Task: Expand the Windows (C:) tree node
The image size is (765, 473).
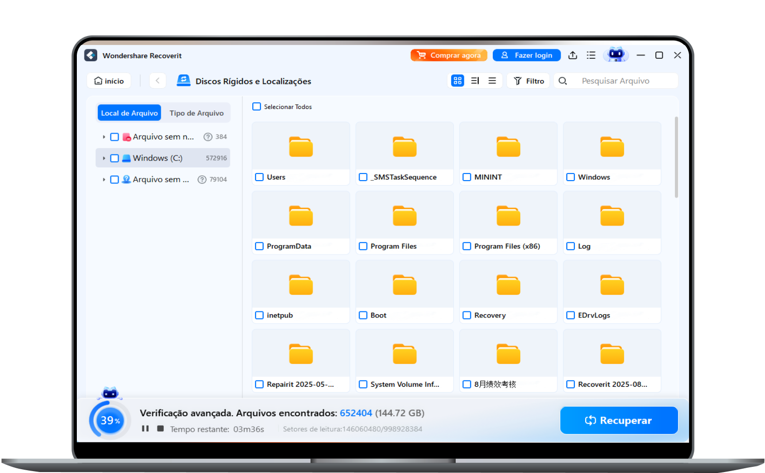Action: (x=104, y=158)
